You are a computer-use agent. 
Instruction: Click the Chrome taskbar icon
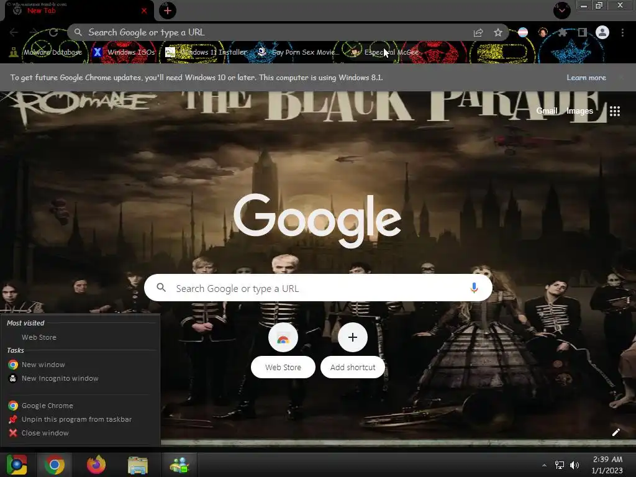click(55, 465)
